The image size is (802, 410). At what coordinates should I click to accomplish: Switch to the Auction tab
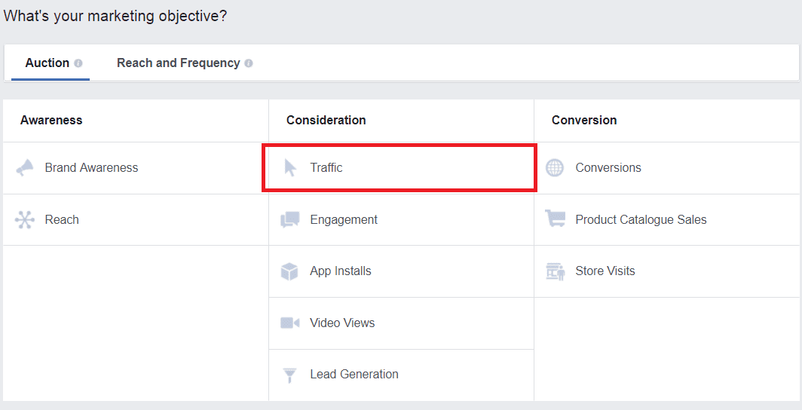coord(47,63)
